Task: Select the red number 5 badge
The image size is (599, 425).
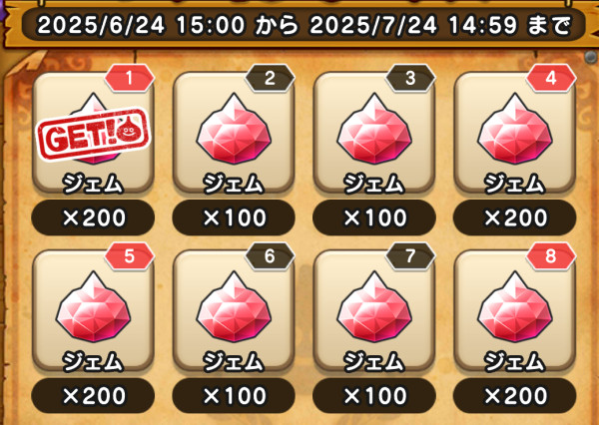Action: (130, 256)
